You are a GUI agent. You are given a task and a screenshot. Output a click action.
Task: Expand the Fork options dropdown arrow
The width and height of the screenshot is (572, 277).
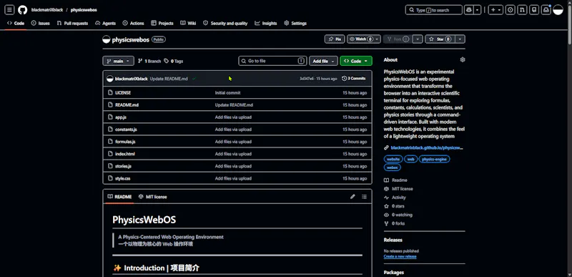tap(418, 39)
